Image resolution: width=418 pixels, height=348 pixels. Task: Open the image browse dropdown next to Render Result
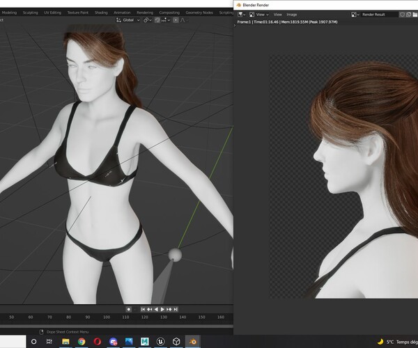(355, 15)
